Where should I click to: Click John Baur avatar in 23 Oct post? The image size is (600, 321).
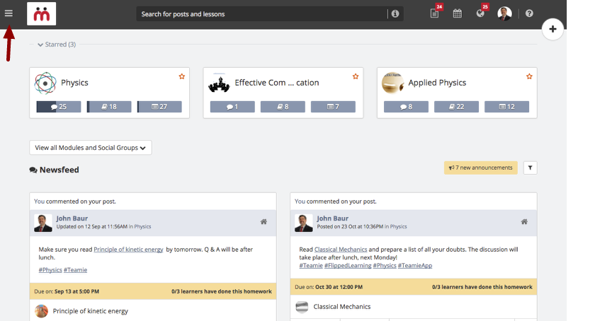303,223
